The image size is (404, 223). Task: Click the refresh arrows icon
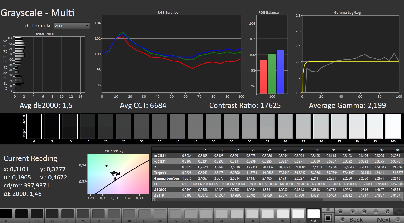388,212
